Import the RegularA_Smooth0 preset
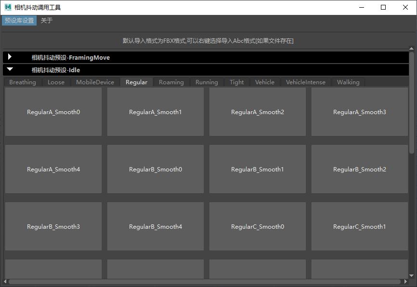 click(x=53, y=112)
